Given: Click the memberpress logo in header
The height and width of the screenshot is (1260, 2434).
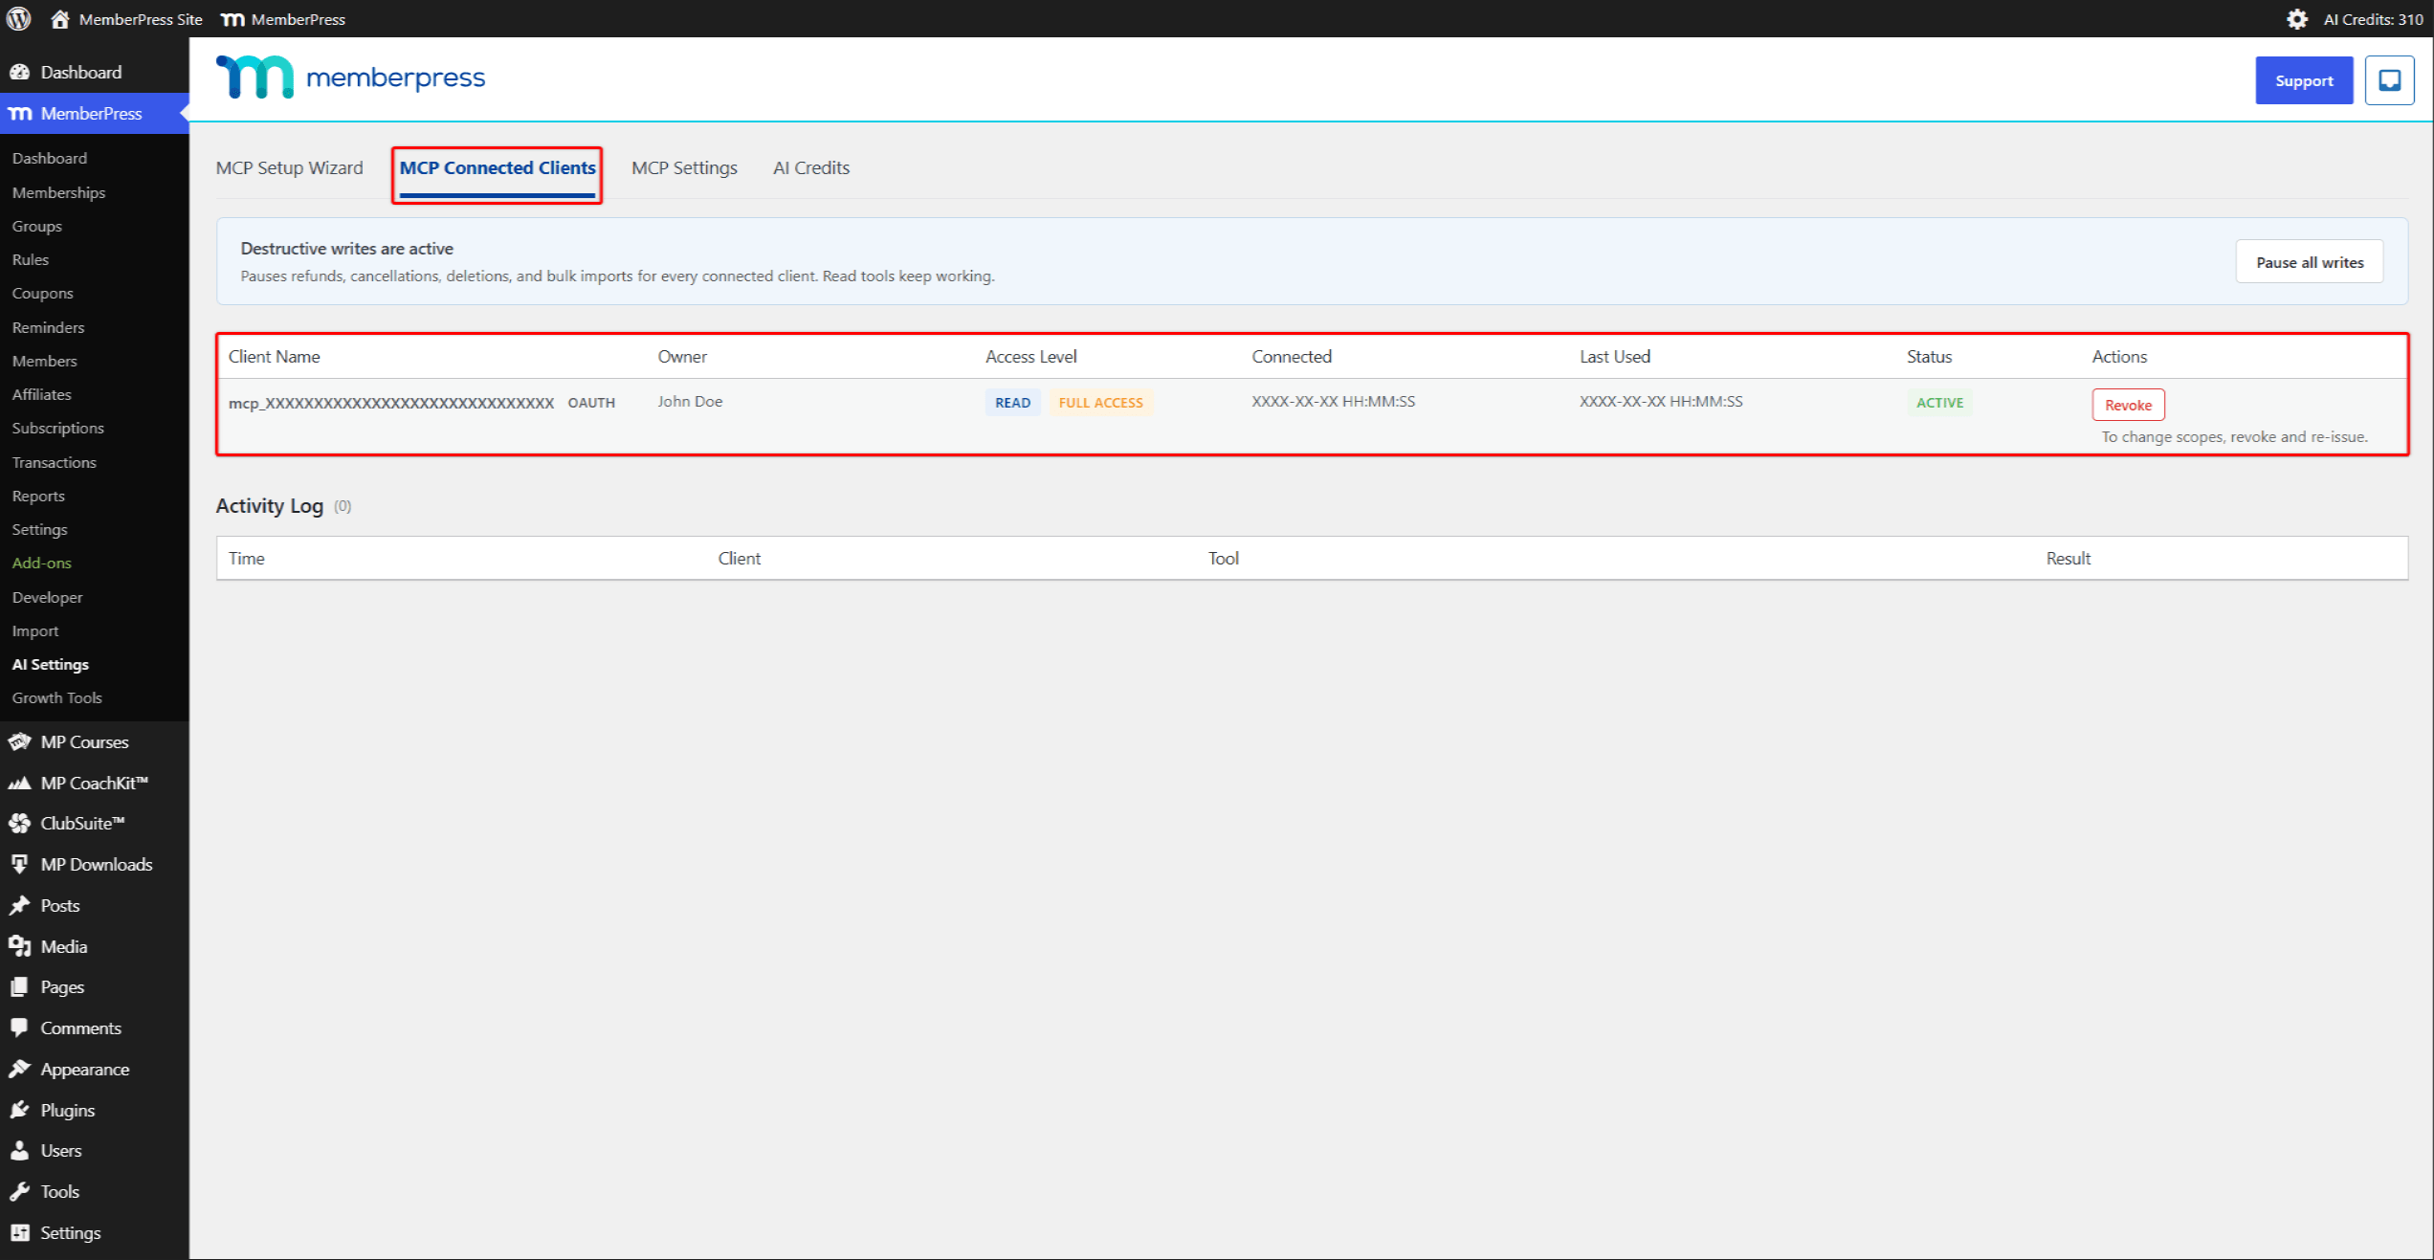Looking at the screenshot, I should pyautogui.click(x=350, y=77).
